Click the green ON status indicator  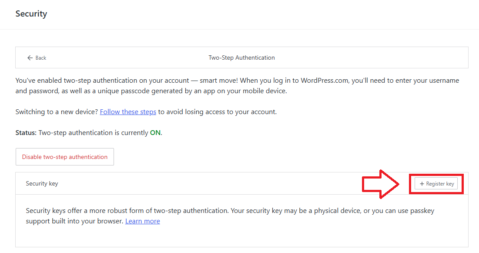155,133
